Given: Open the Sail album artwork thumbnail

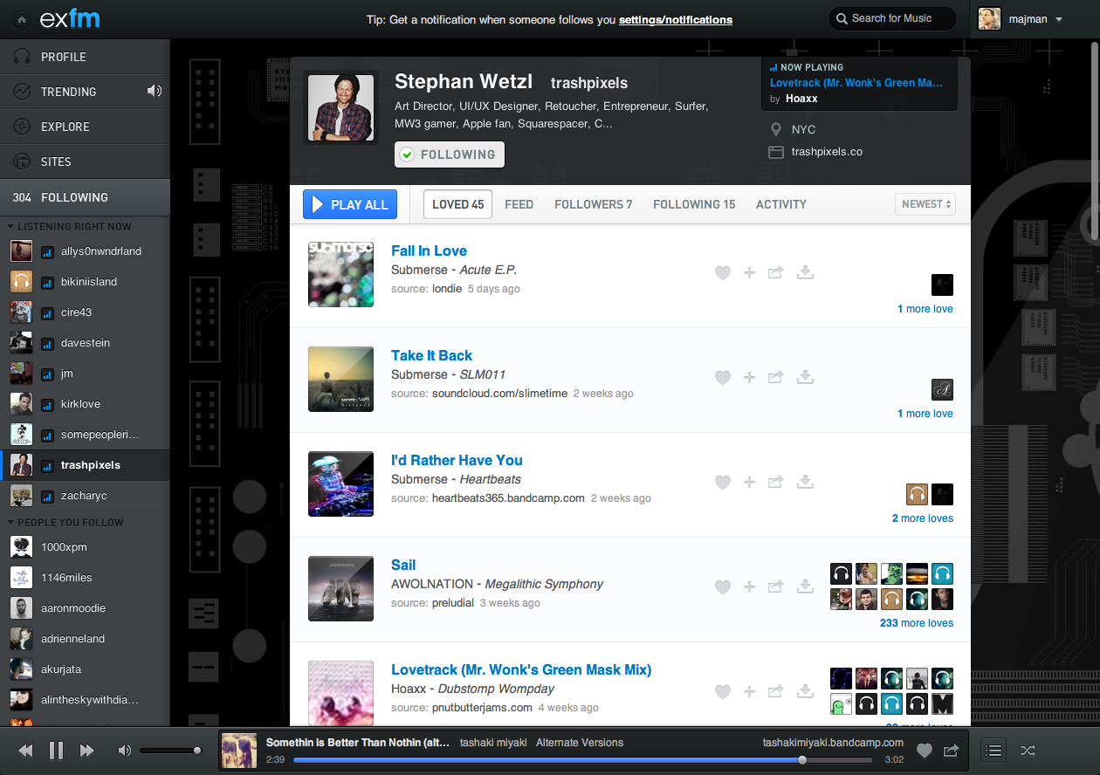Looking at the screenshot, I should [340, 588].
